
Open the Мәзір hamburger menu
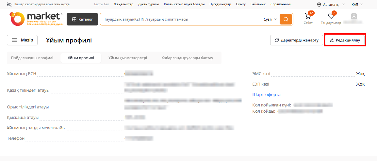pyautogui.click(x=22, y=40)
